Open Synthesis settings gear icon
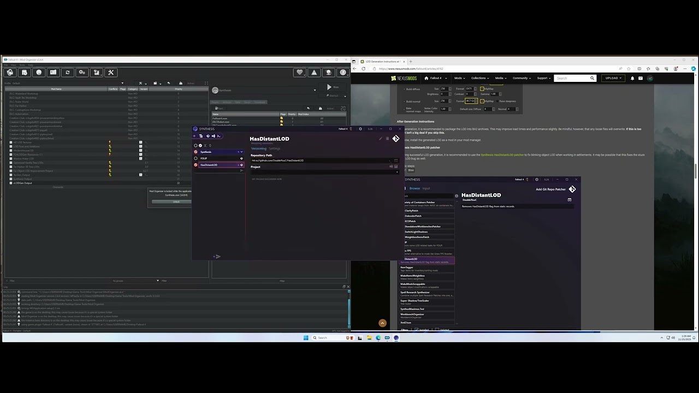The image size is (699, 393). 360,129
